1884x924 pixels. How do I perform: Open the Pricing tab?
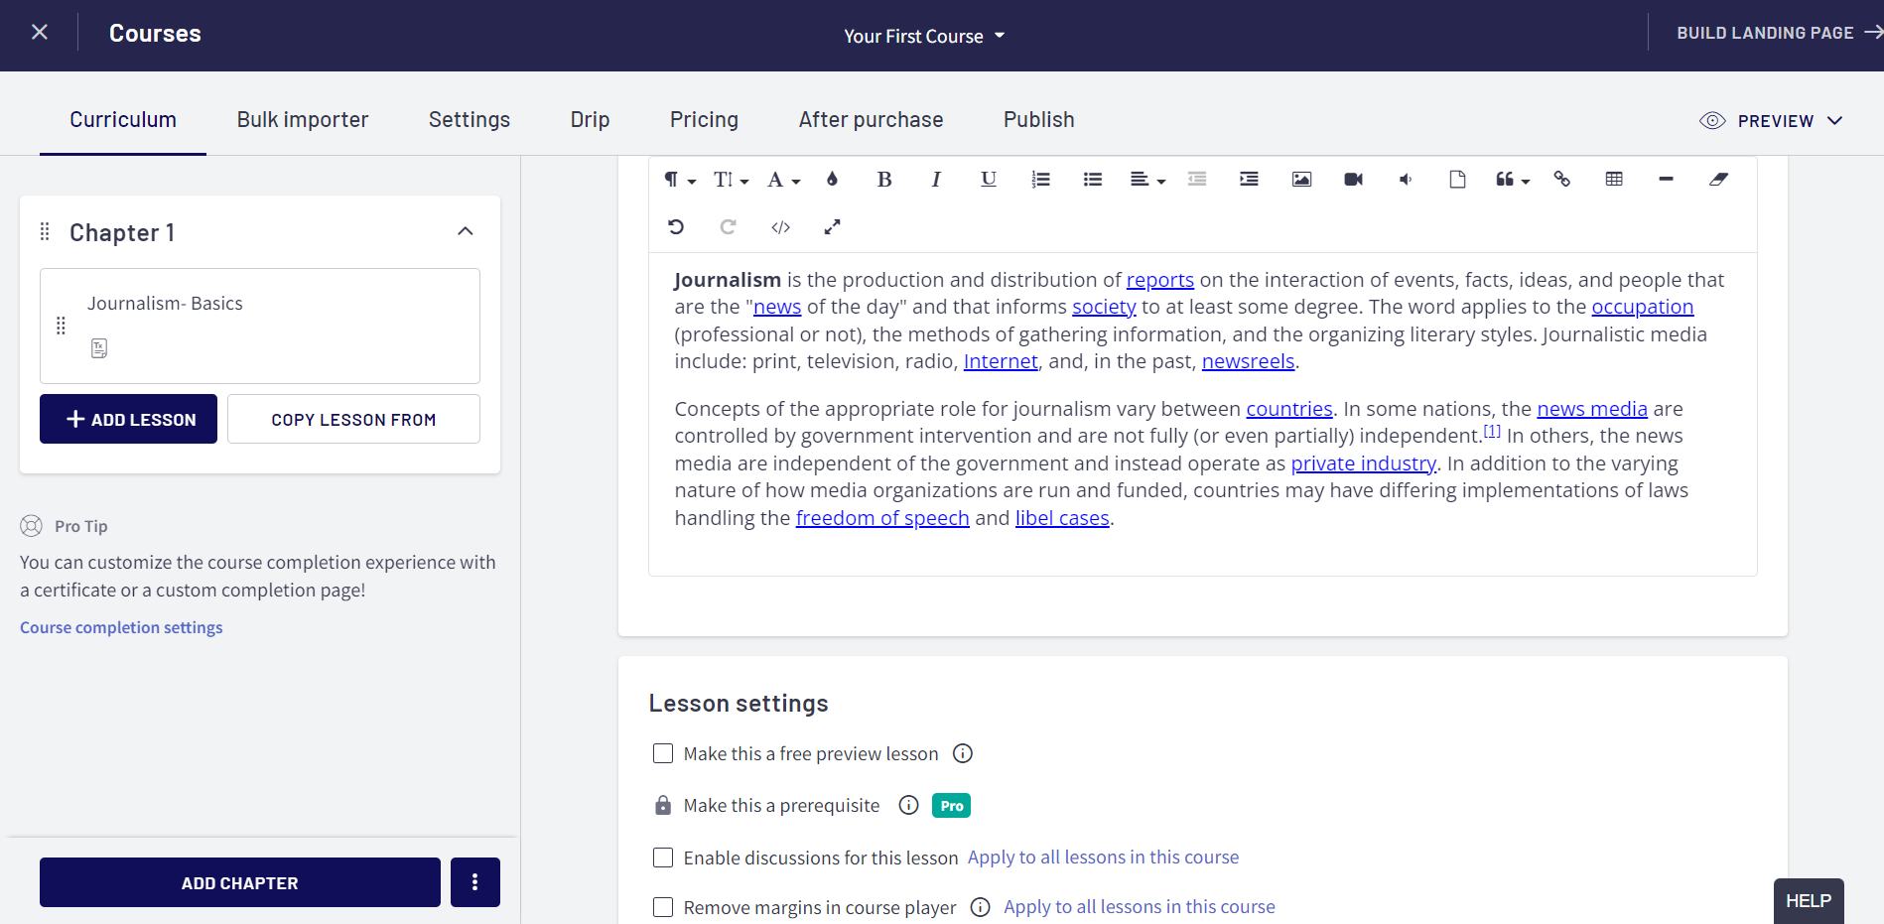coord(704,120)
